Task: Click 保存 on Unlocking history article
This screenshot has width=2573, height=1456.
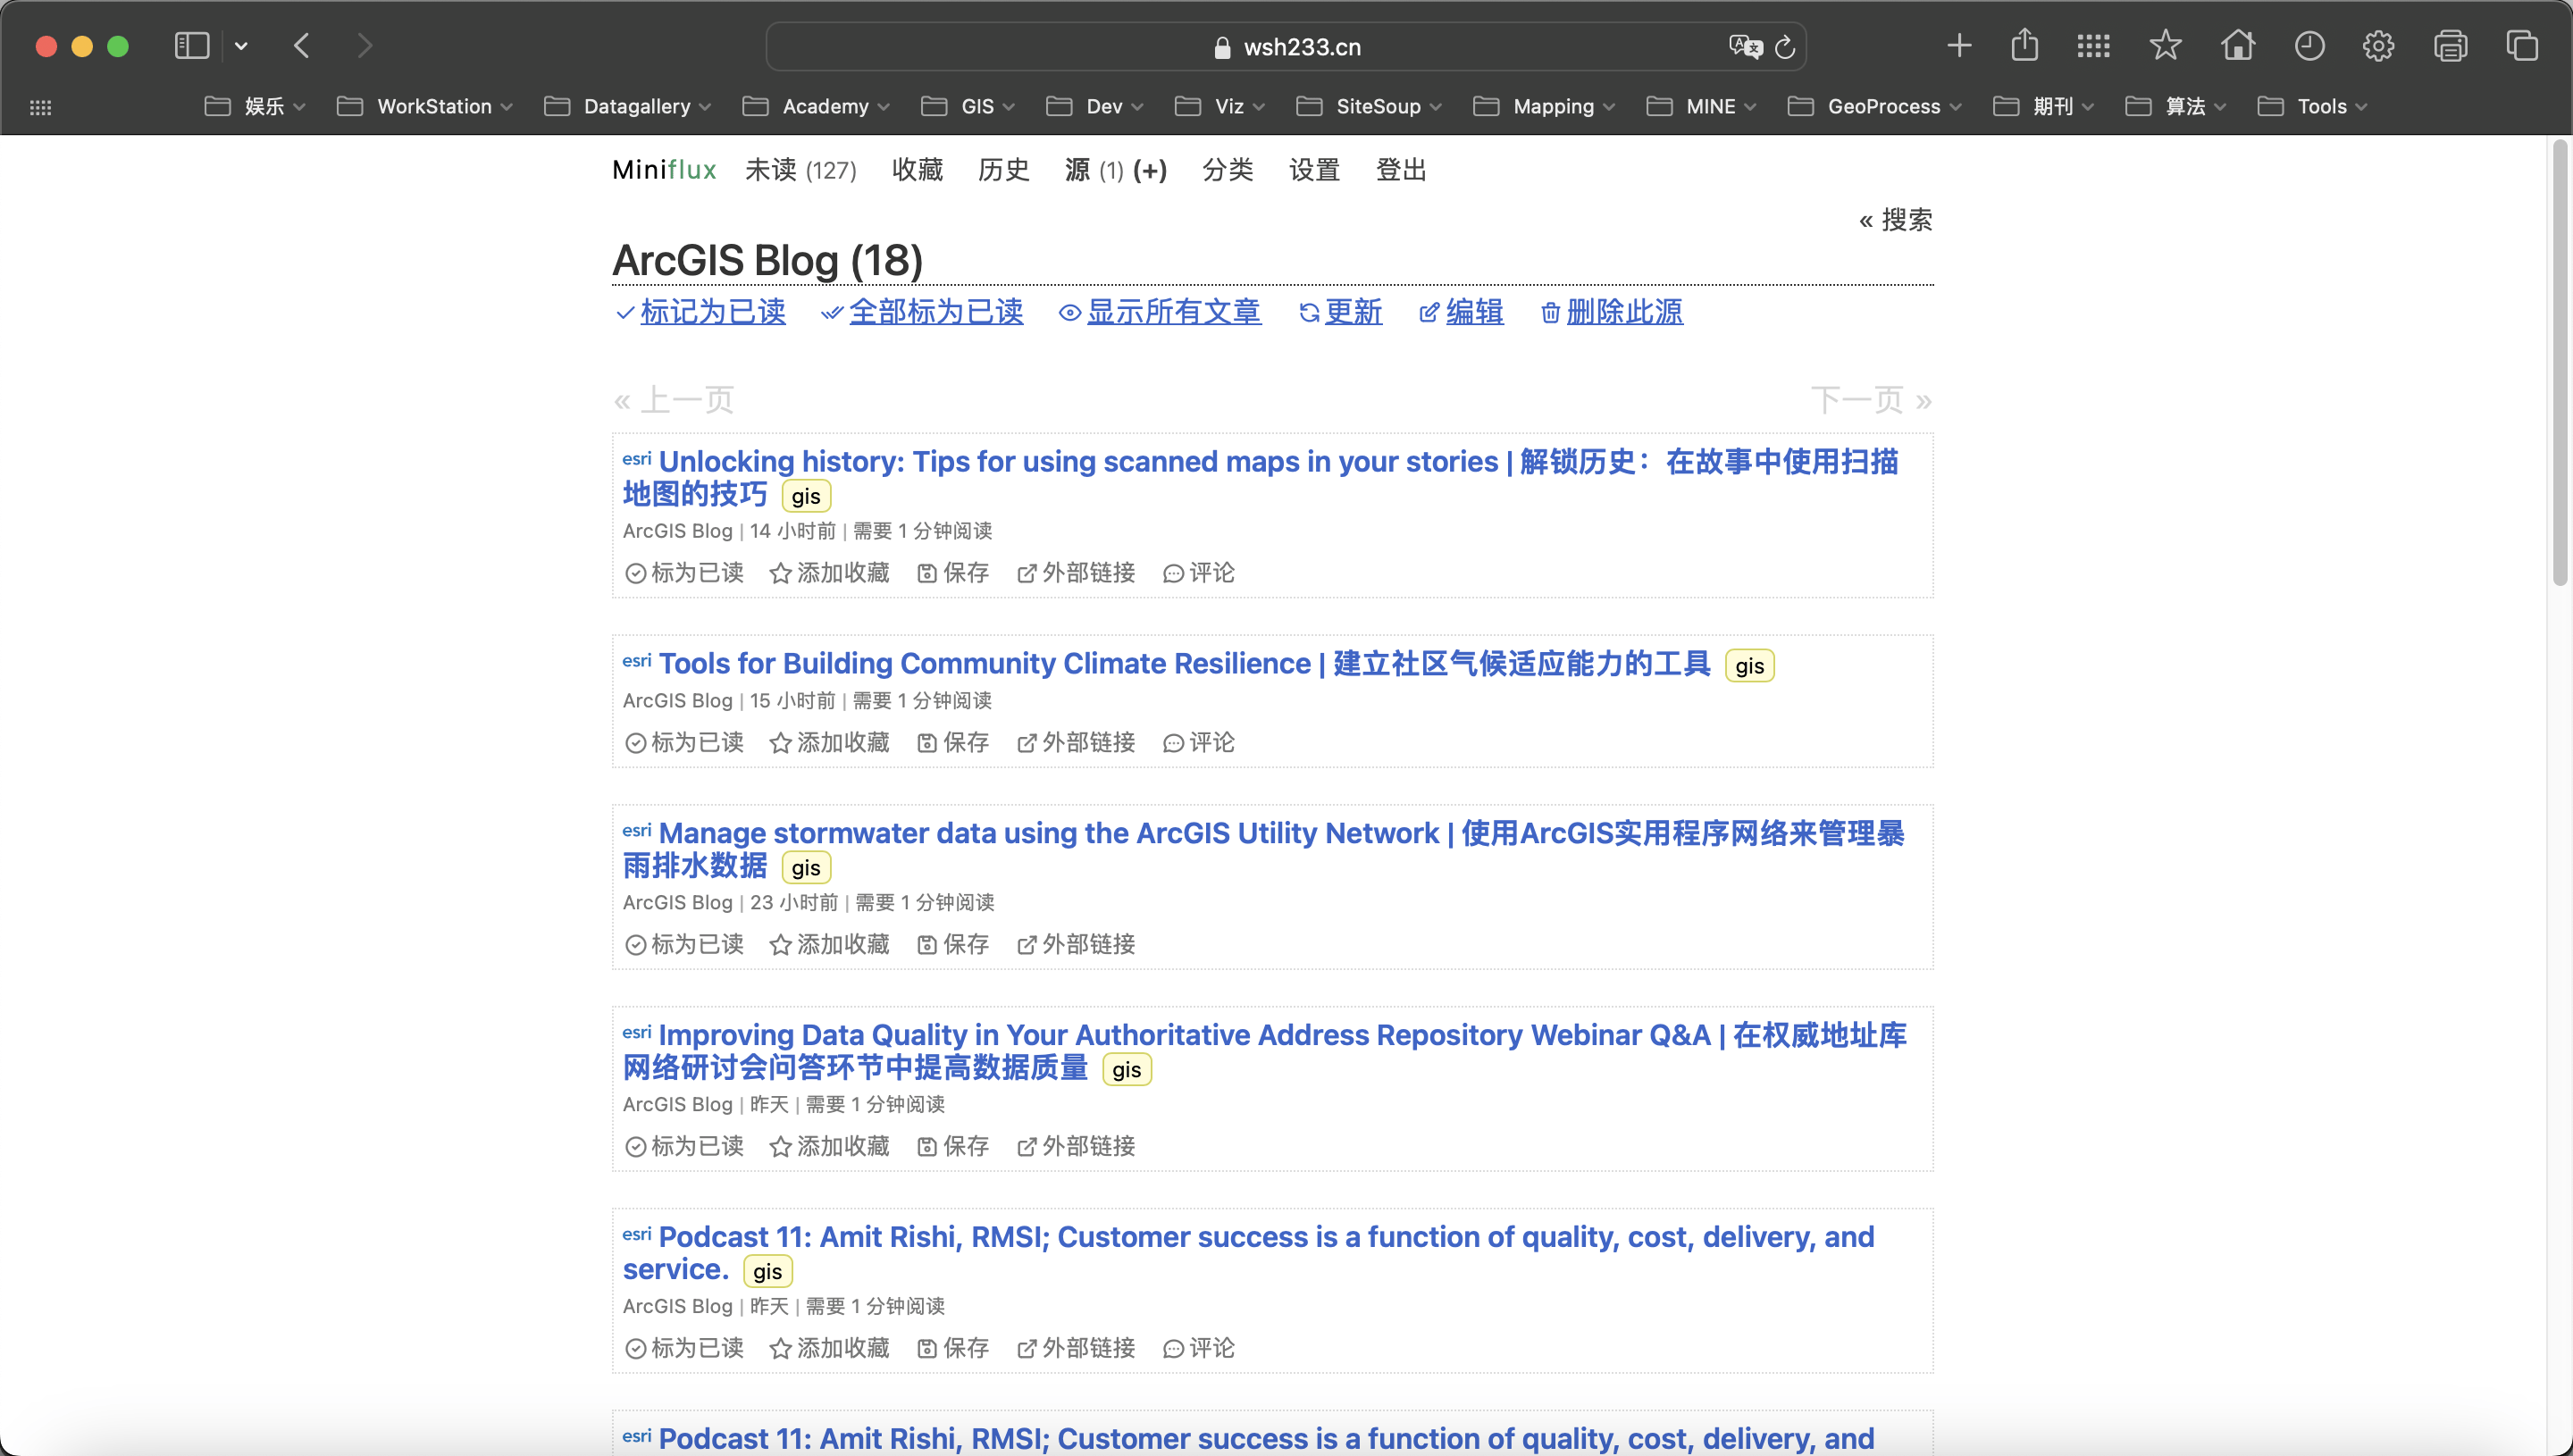Action: tap(953, 573)
